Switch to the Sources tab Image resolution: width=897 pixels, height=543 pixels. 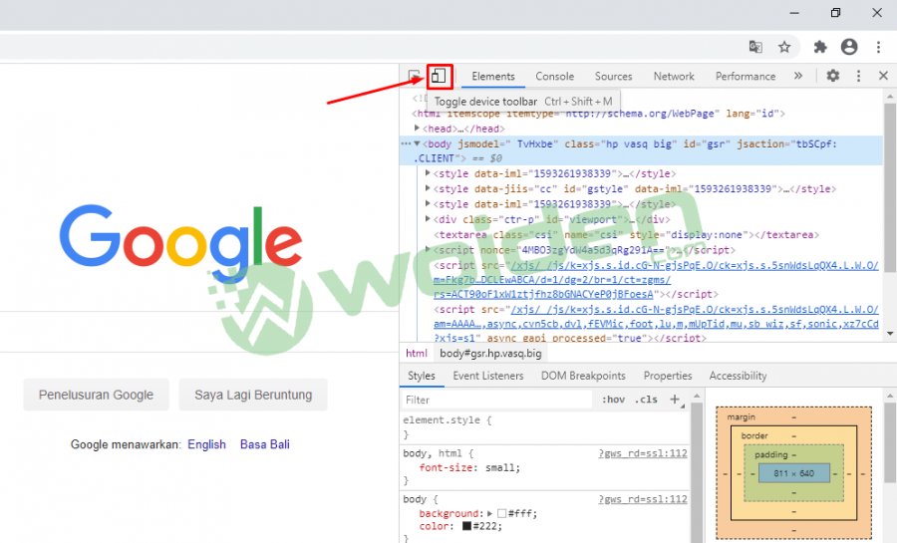(613, 76)
